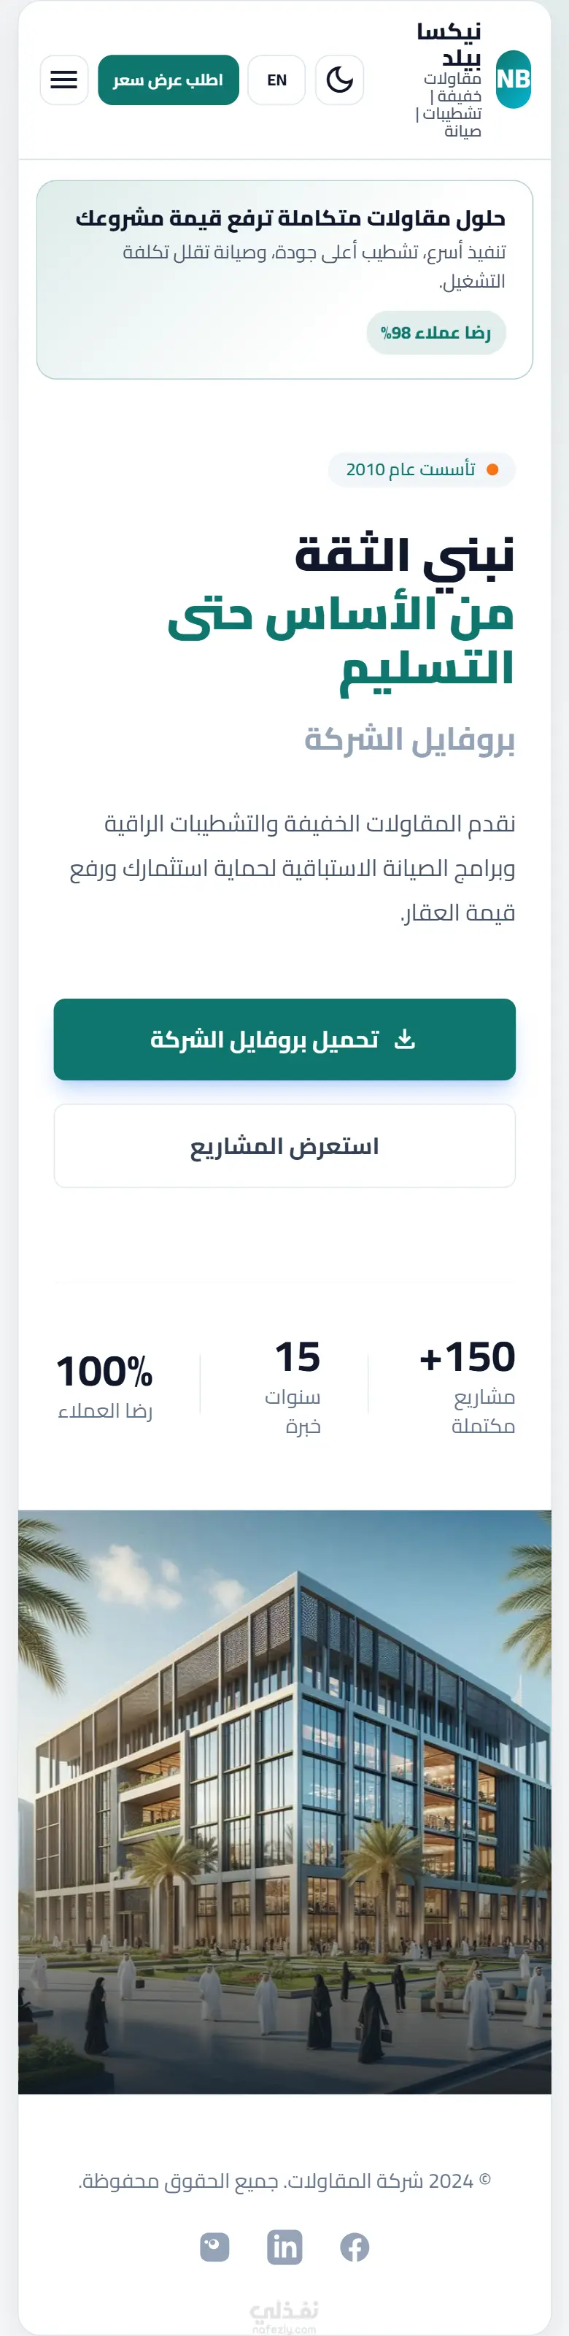Open the hamburger navigation menu

(x=63, y=80)
